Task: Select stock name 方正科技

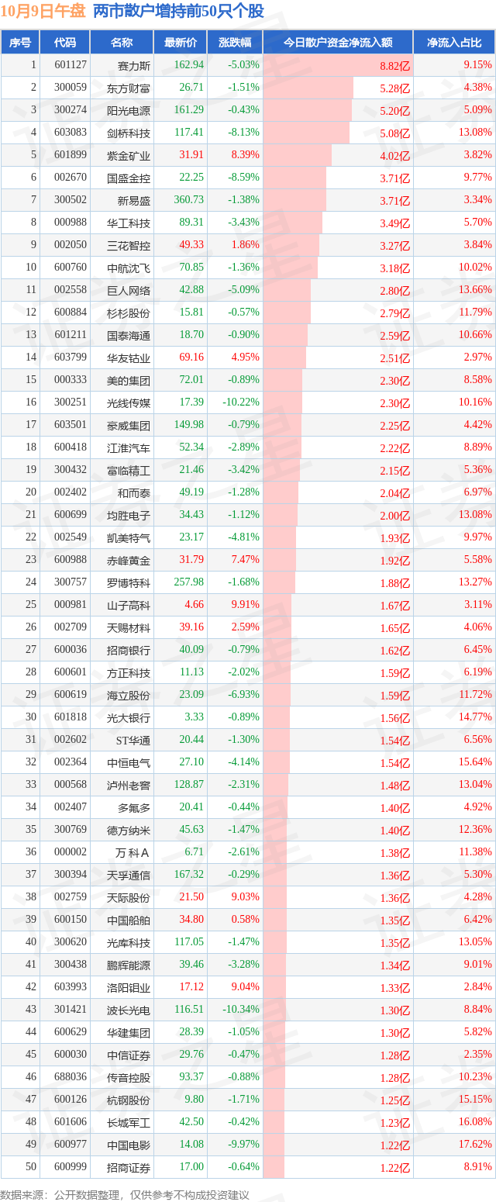Action: tap(129, 672)
